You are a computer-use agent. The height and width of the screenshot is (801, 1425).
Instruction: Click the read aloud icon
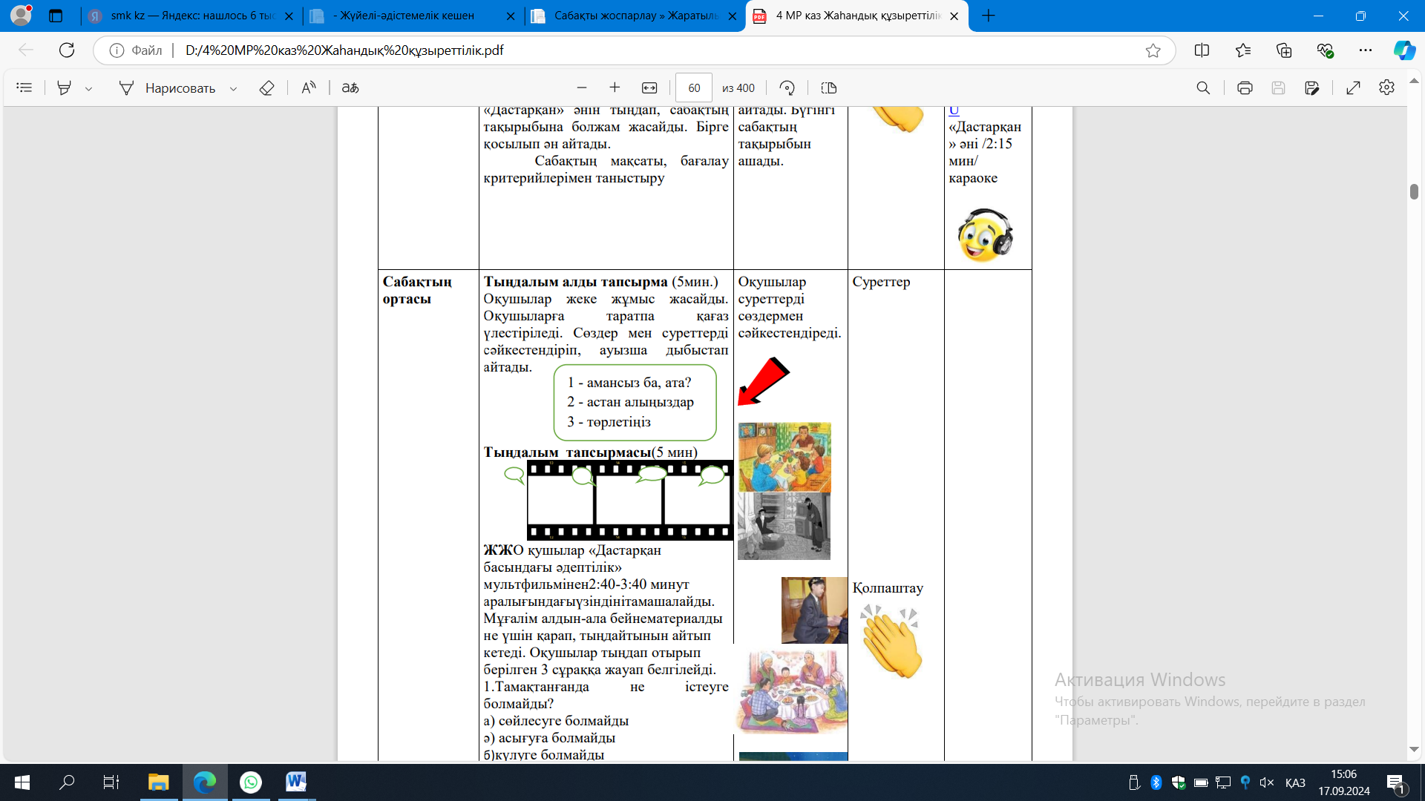coord(309,88)
